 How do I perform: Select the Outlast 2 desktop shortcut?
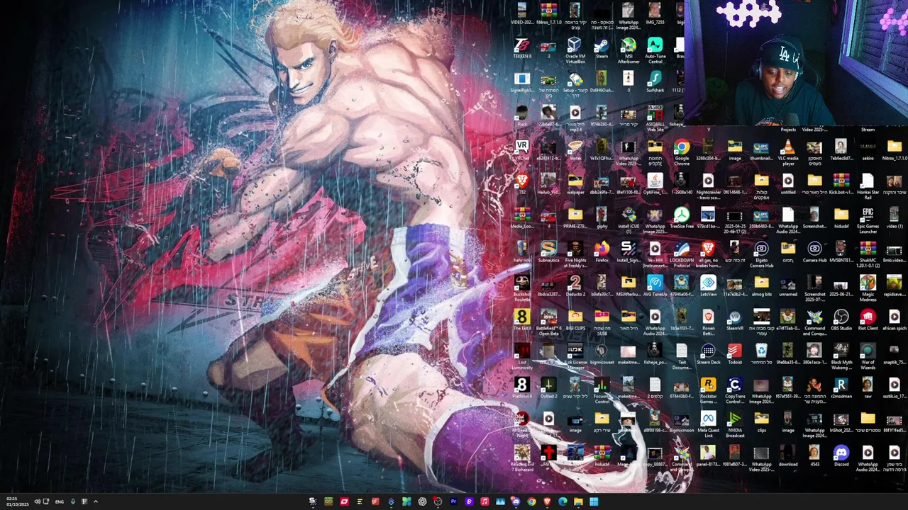click(x=548, y=386)
